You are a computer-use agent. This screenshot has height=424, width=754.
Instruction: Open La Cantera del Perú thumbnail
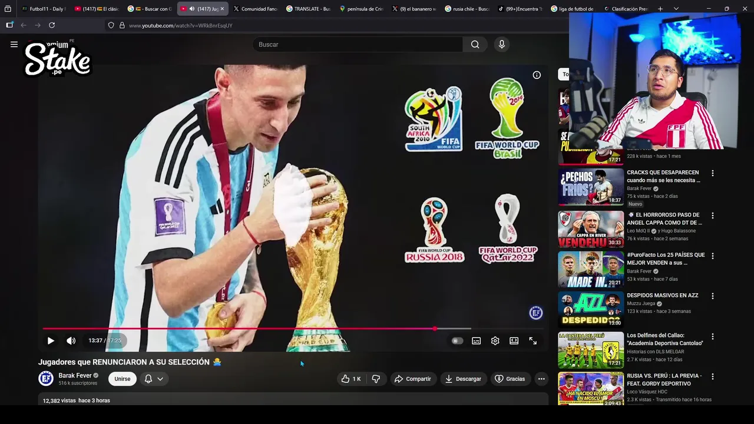click(x=591, y=350)
